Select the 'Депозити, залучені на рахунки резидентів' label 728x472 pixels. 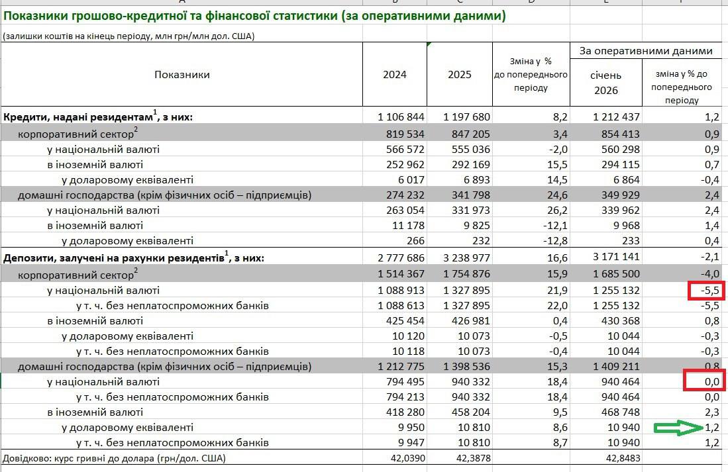tap(134, 258)
